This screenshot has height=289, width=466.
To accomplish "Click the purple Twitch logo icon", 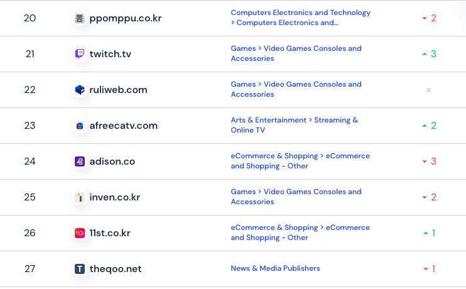I will click(x=80, y=54).
